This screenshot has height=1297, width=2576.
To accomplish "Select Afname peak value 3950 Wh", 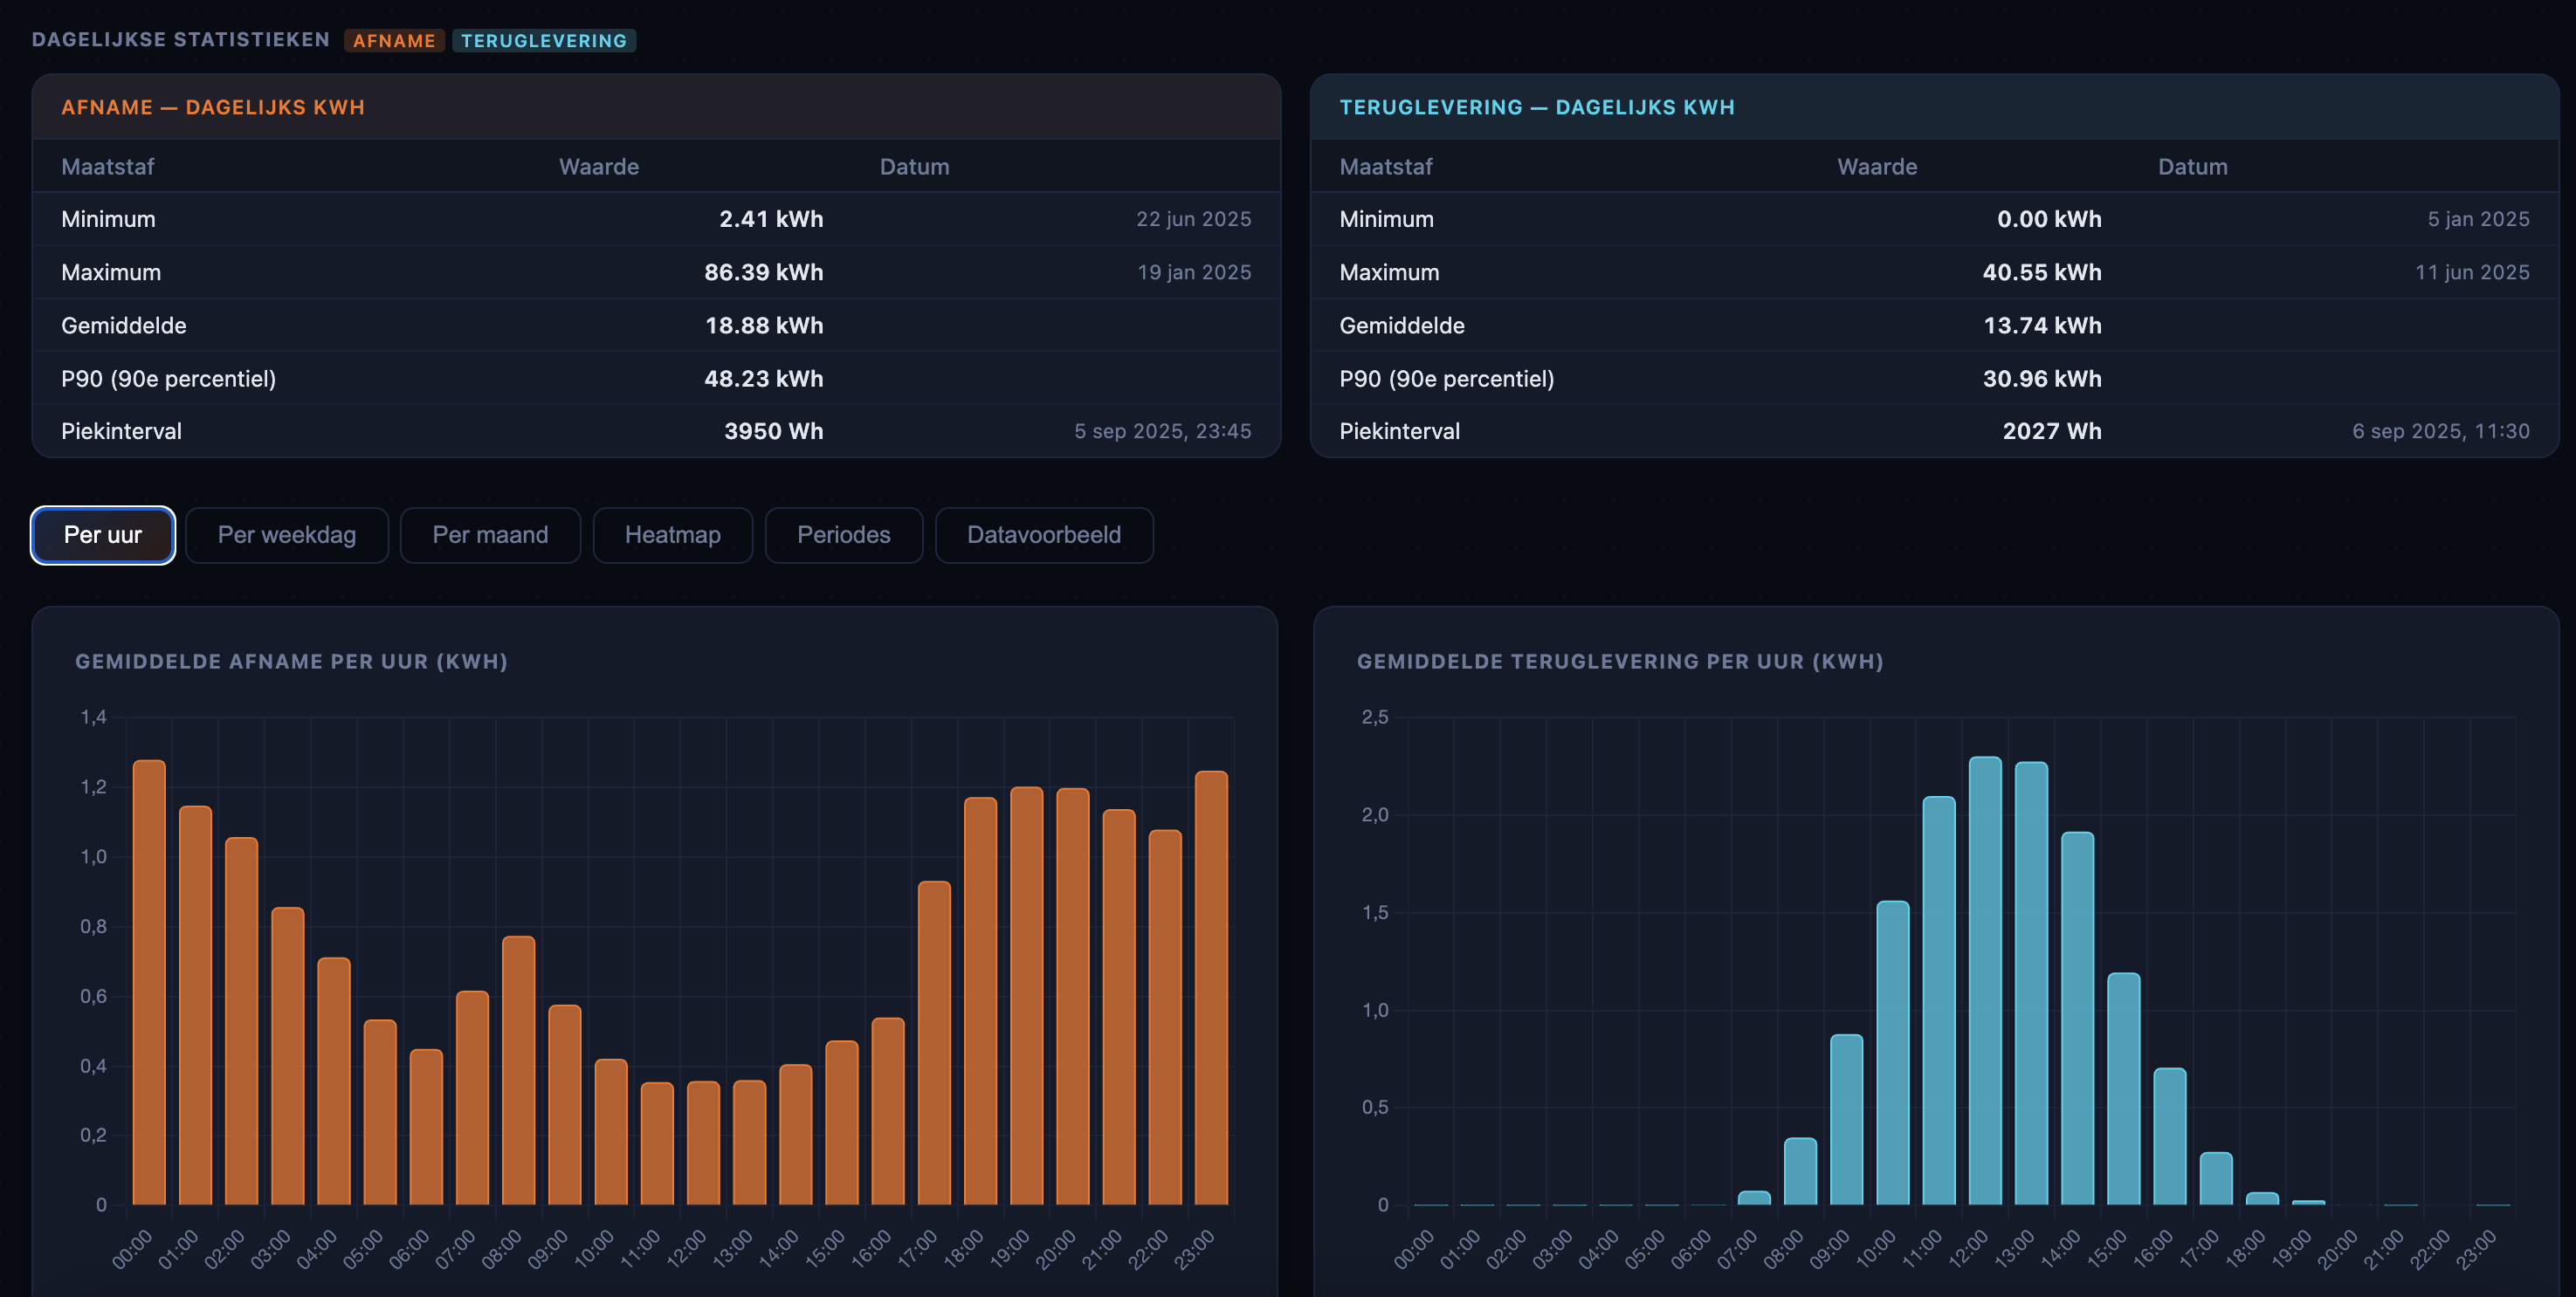I will pos(774,432).
